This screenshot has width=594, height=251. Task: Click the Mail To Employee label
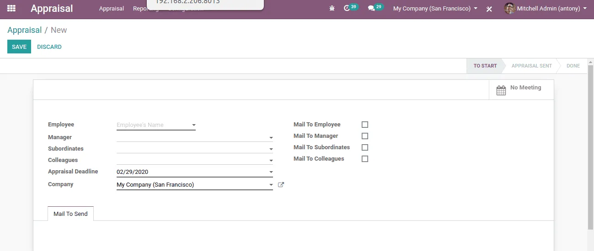(317, 125)
